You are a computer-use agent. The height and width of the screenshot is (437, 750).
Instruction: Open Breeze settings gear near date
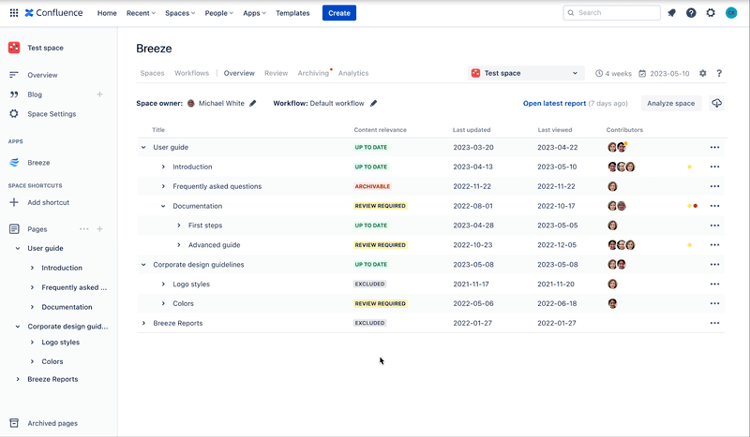pyautogui.click(x=702, y=73)
